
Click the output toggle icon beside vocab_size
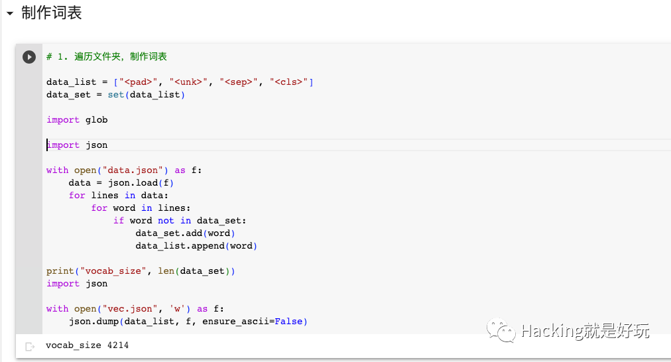click(30, 346)
